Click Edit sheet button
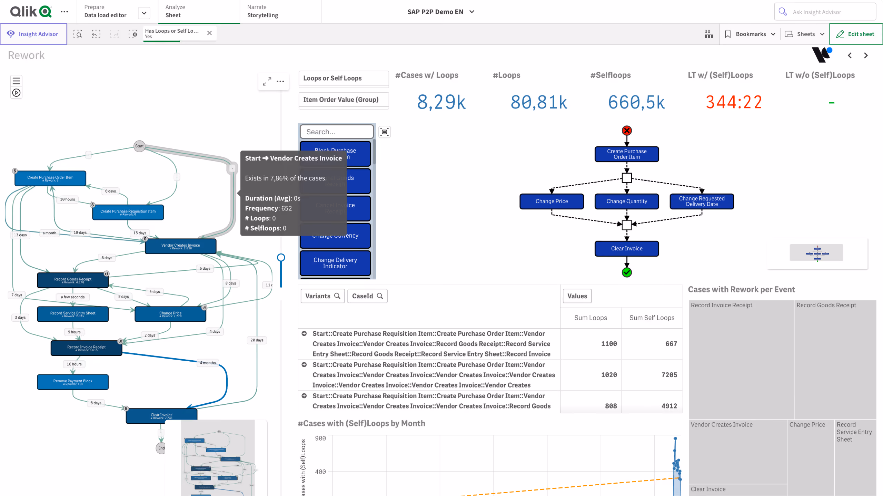This screenshot has width=883, height=496. [856, 34]
